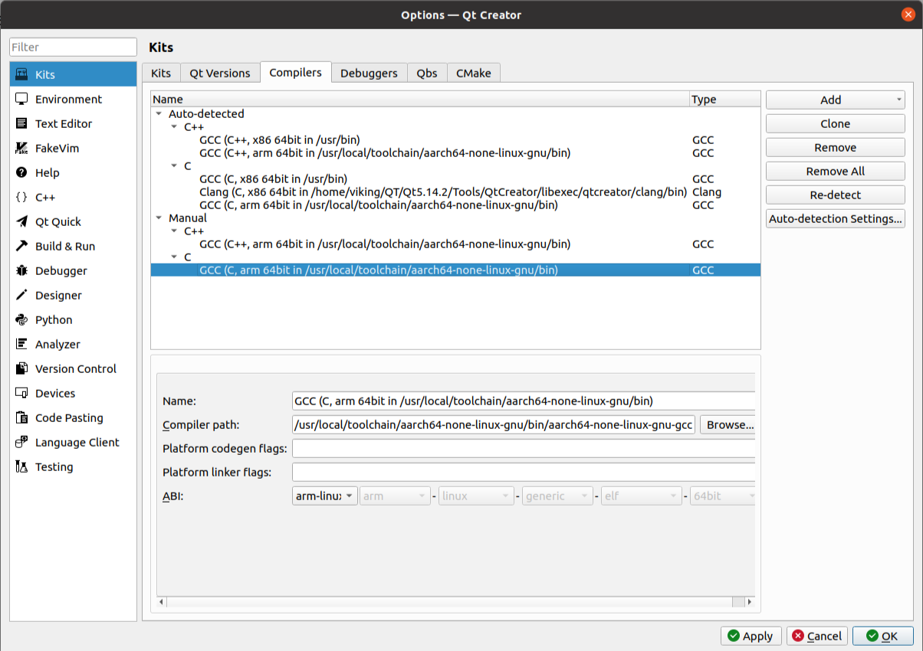Open the Language Client icon

tap(21, 442)
